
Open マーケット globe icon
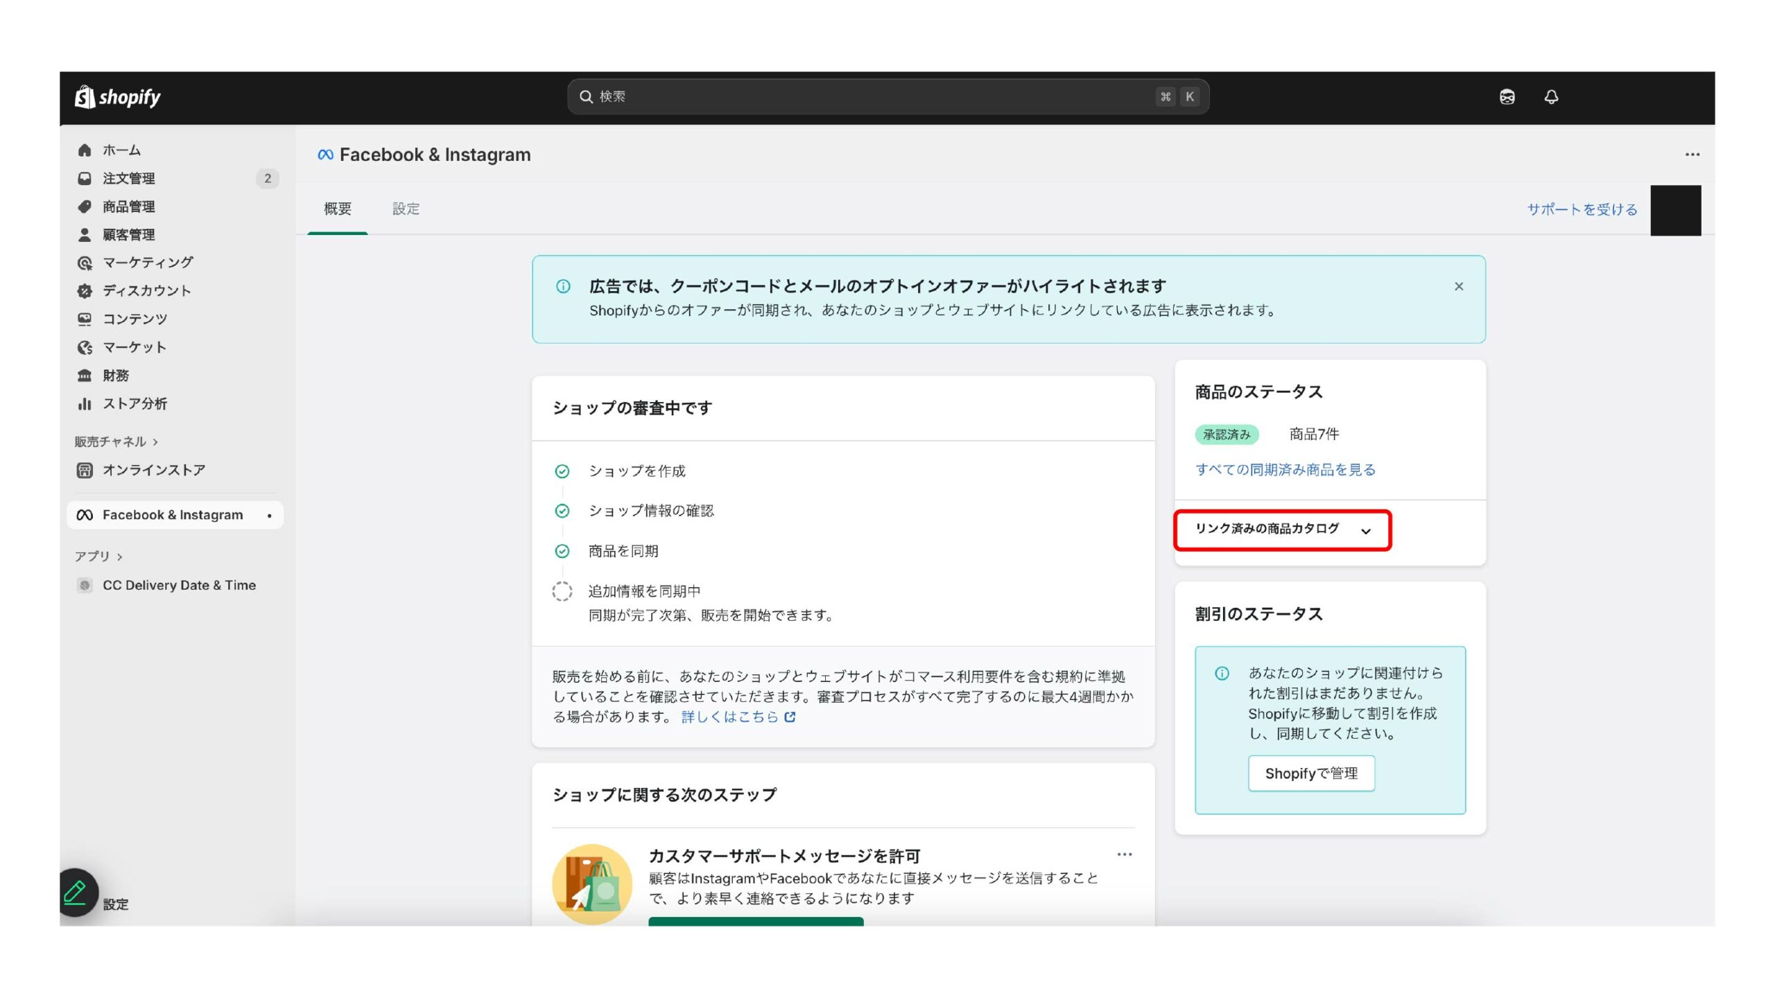click(x=85, y=347)
